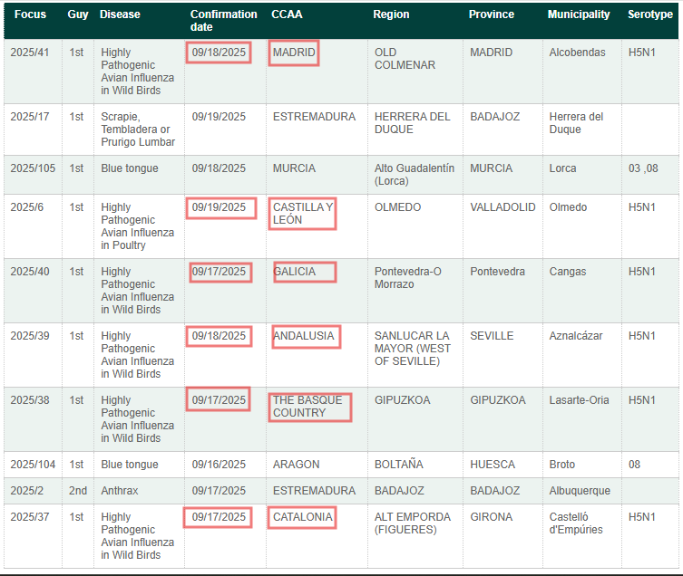Click the highlighted MADRID cell
Image resolution: width=683 pixels, height=576 pixels.
pos(295,53)
